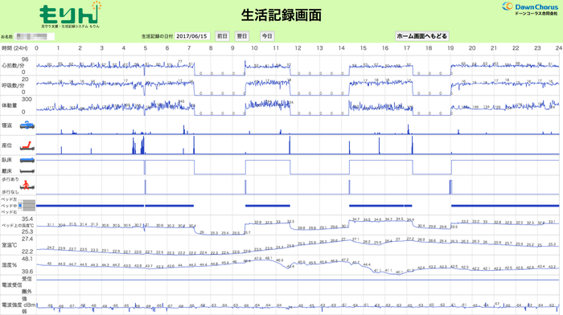
Task: Click the 臥床 lying-in-bed icon
Action: point(27,160)
